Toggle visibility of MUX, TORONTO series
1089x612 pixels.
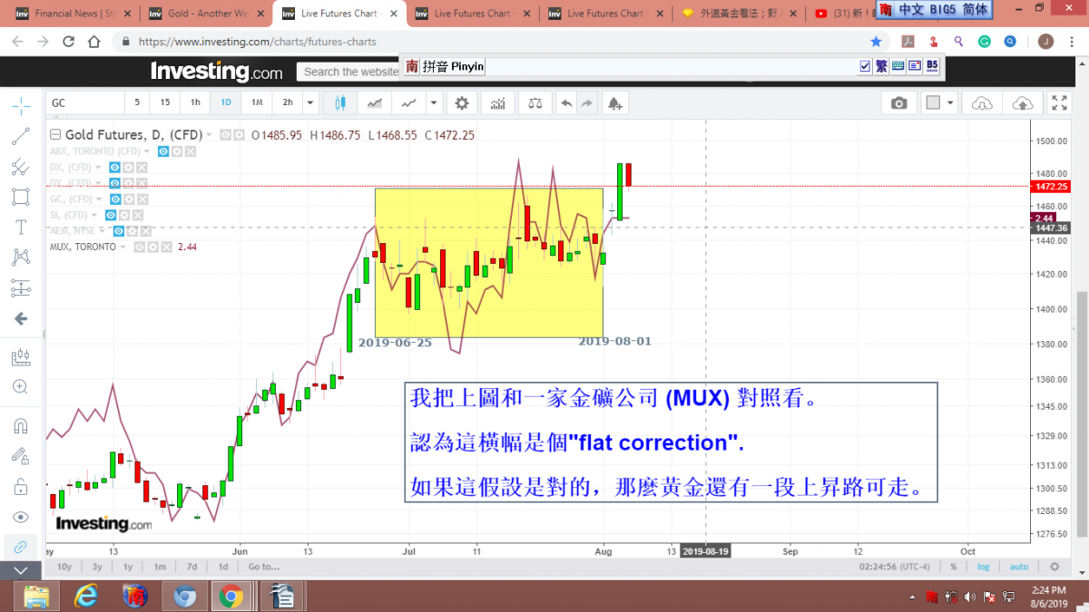(139, 247)
